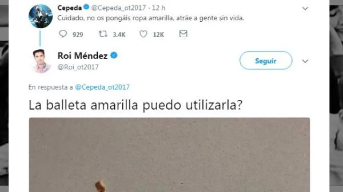Image resolution: width=343 pixels, height=192 pixels.
Task: Expand Roi Méndez tweet options chevron
Action: point(305,61)
